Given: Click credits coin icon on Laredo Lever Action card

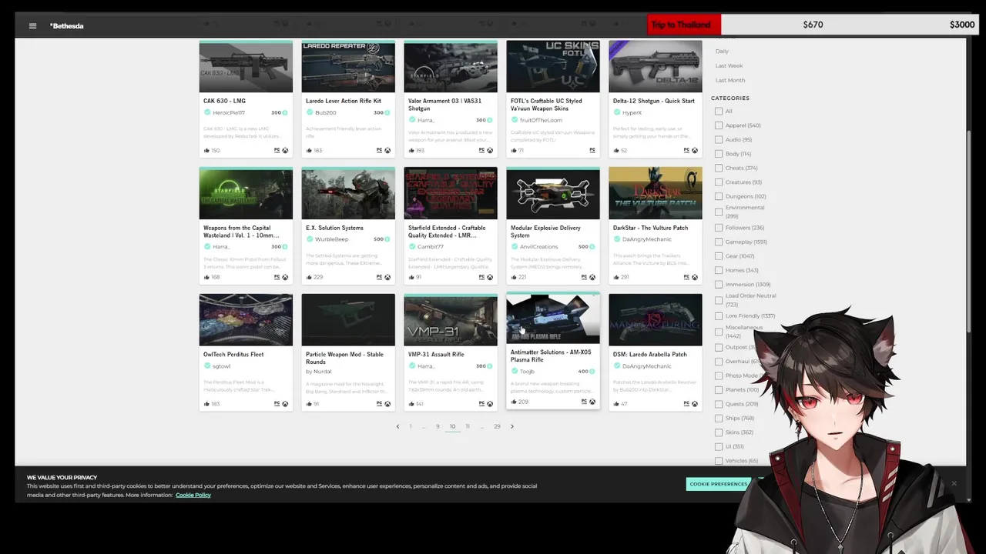Looking at the screenshot, I should pos(387,113).
